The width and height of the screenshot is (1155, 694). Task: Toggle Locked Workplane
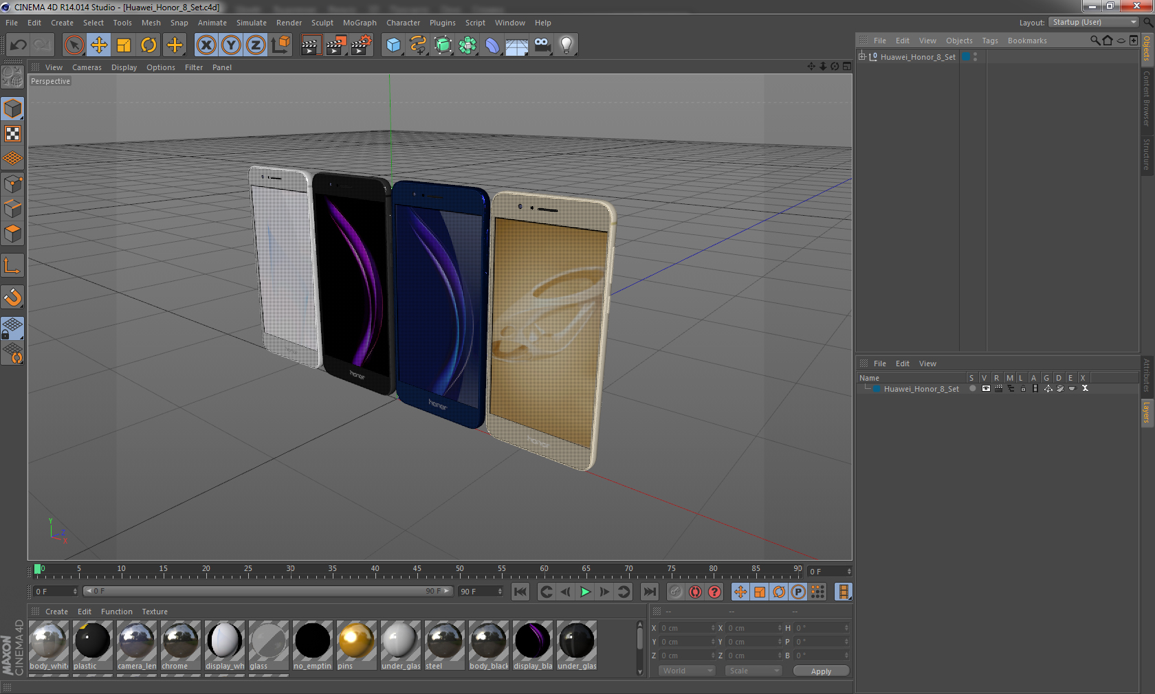tap(13, 328)
